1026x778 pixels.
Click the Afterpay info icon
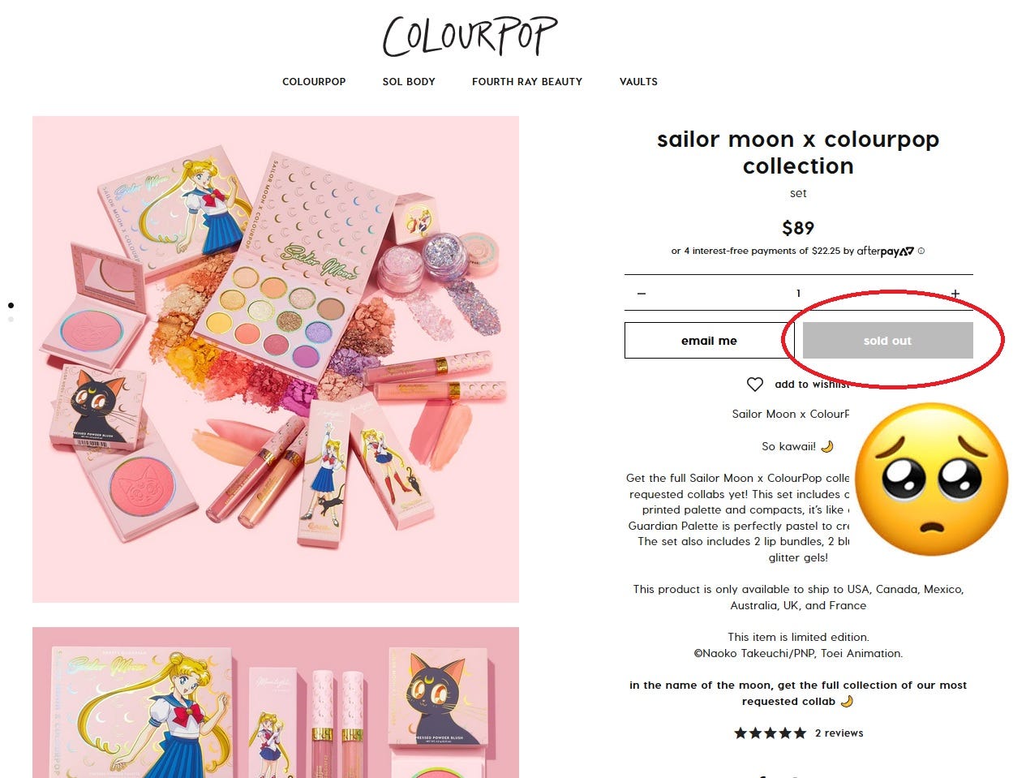(x=921, y=251)
